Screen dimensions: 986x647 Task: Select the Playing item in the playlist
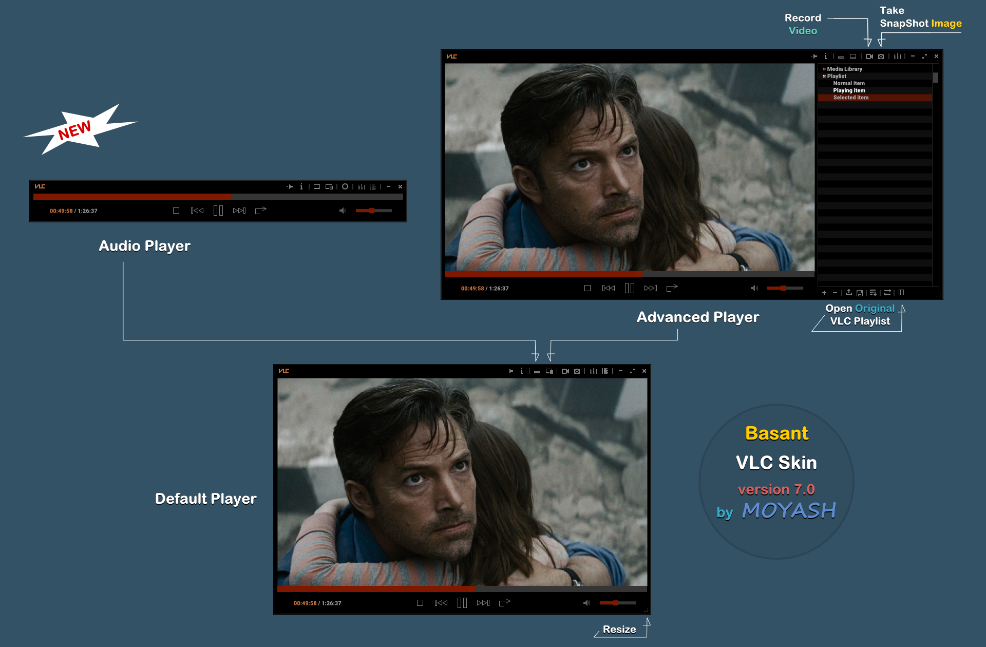[849, 90]
